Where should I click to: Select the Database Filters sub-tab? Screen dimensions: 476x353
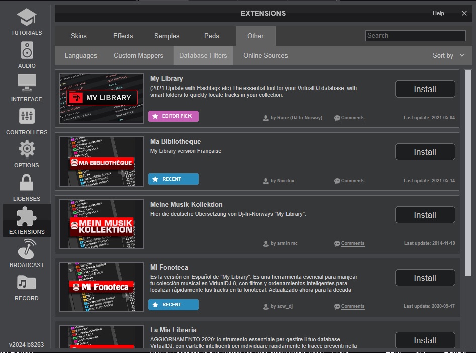click(x=203, y=56)
